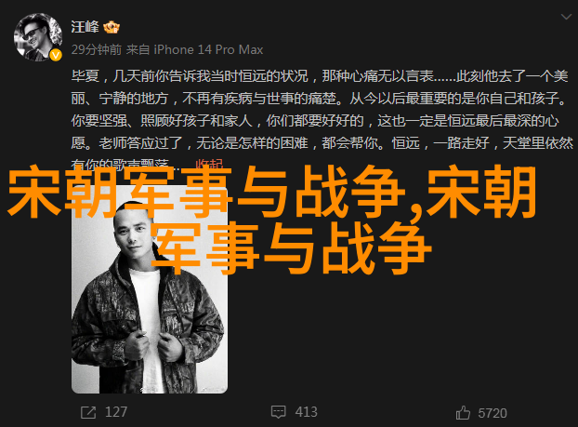Click the 来自 label before device name

tap(138, 49)
